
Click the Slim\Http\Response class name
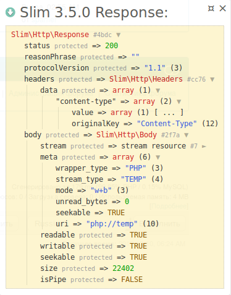[50, 35]
